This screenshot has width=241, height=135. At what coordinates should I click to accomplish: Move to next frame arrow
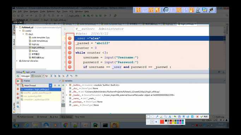59,85
